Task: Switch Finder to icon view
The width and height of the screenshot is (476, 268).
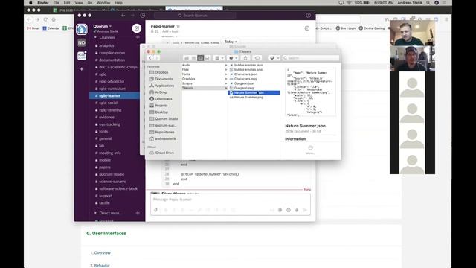Action: tap(187, 58)
